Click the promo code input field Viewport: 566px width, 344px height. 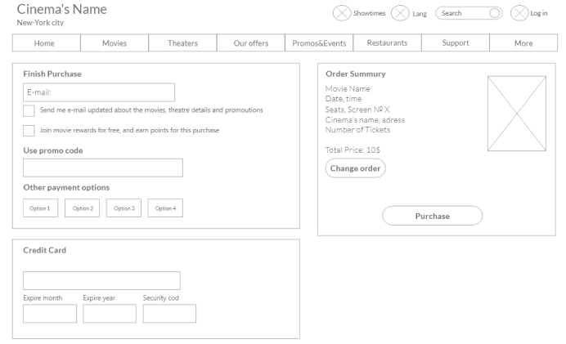pos(102,168)
